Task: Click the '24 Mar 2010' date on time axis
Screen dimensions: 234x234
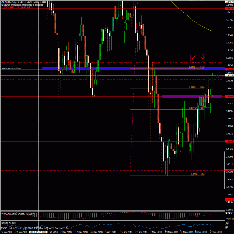Action: pos(96,232)
